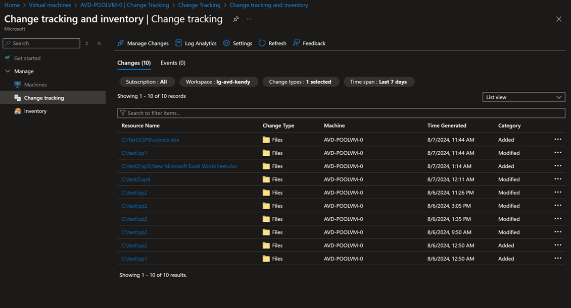Click the sidebar Search field
Image resolution: width=571 pixels, height=308 pixels.
point(41,43)
